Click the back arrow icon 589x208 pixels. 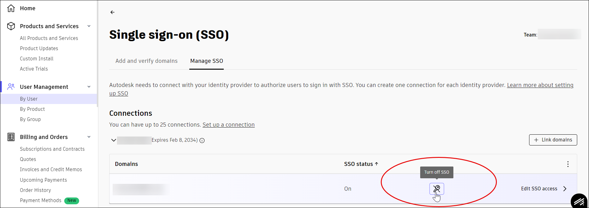[x=112, y=12]
